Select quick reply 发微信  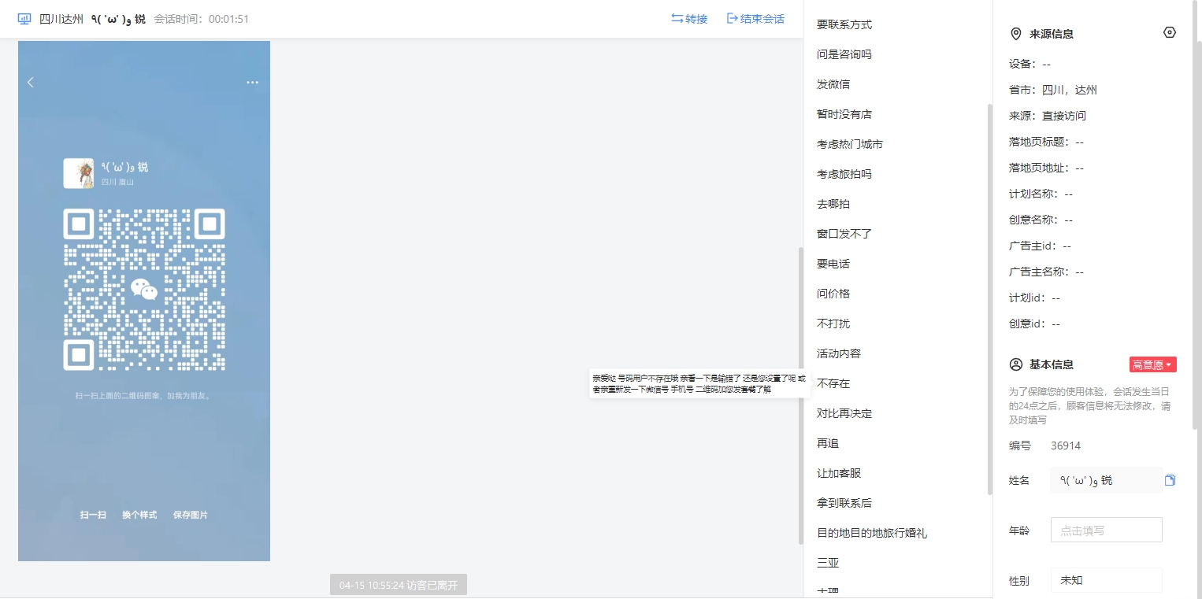pos(833,84)
